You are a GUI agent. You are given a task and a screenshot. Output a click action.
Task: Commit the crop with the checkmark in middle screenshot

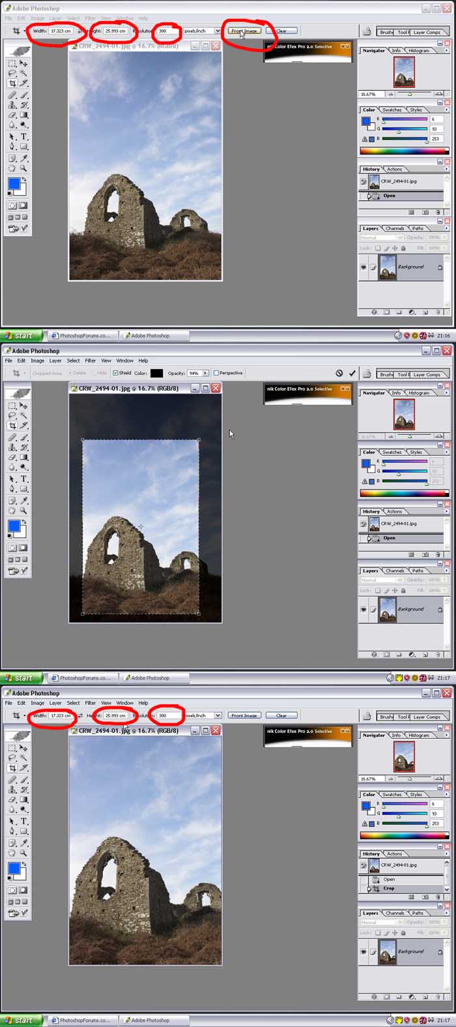[352, 373]
